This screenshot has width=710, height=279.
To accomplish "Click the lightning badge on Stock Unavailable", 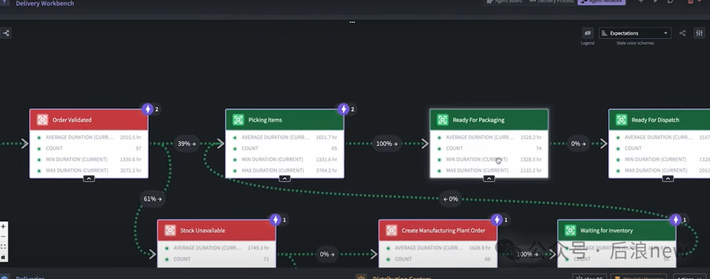I will tap(276, 220).
